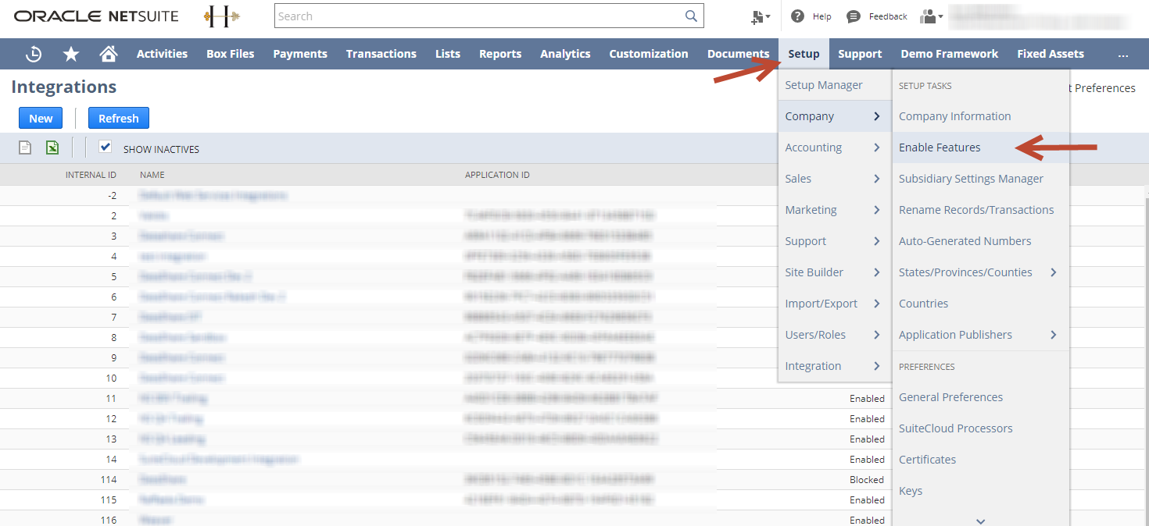
Task: Click the search magnifier icon
Action: [691, 16]
